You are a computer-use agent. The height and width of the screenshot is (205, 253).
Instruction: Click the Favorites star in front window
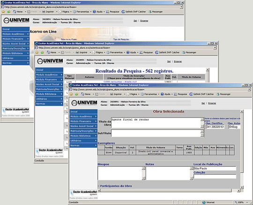pos(71,94)
